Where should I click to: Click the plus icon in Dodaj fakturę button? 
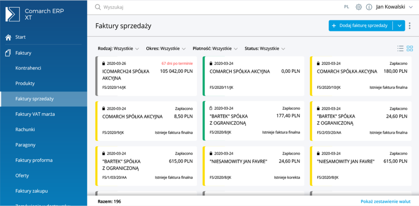coord(334,26)
